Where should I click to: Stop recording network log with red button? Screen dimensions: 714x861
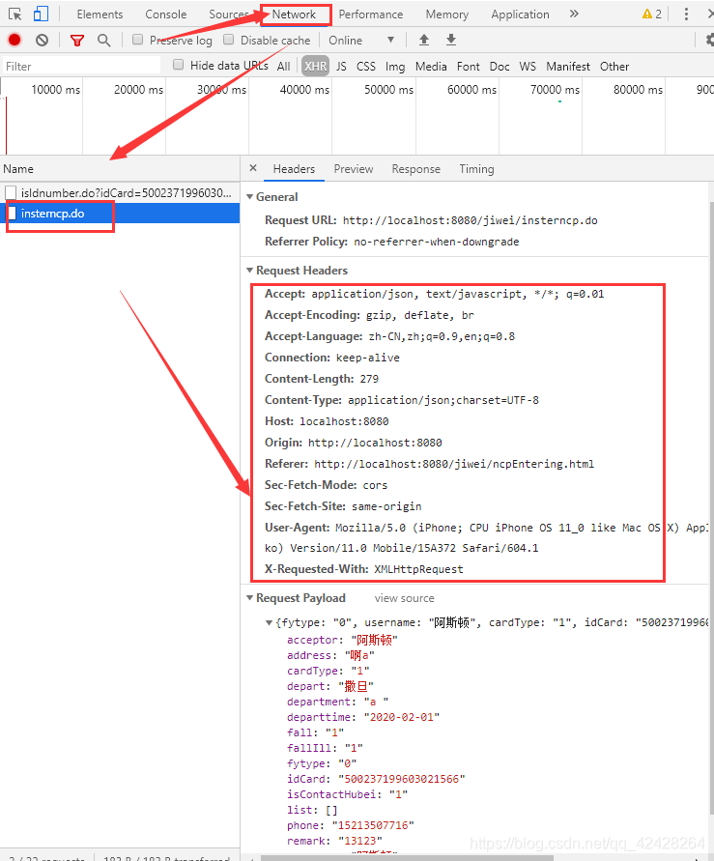pos(14,40)
